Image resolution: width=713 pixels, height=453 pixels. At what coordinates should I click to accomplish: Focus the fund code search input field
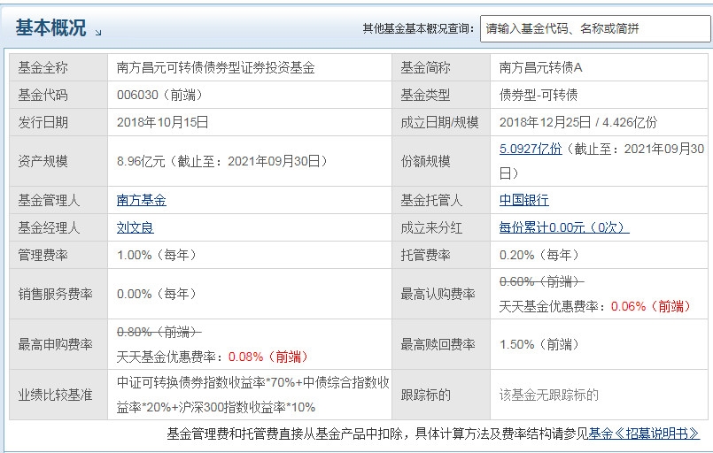pyautogui.click(x=596, y=28)
